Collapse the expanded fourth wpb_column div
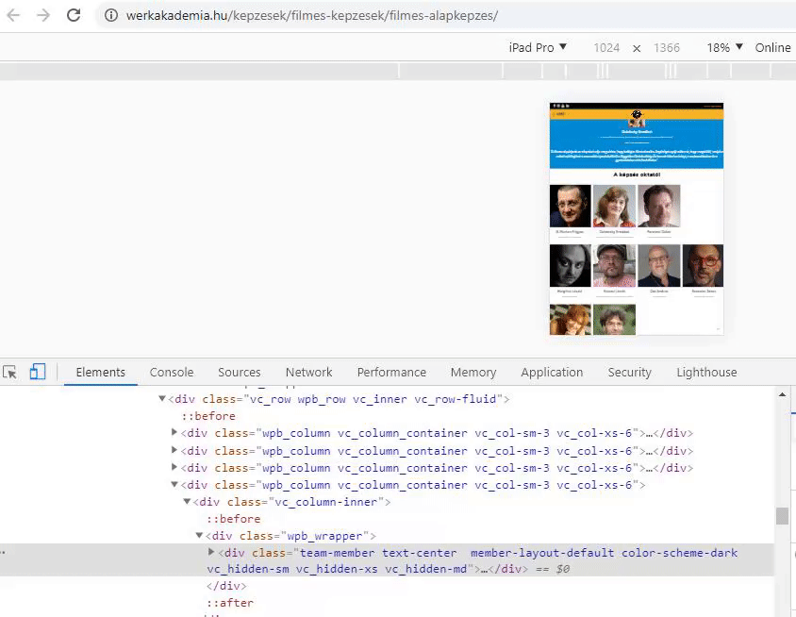Screen dimensions: 796x617 [174, 485]
